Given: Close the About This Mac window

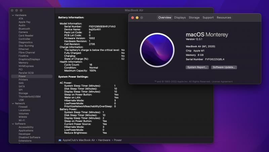Looking at the screenshot, I should point(132,18).
